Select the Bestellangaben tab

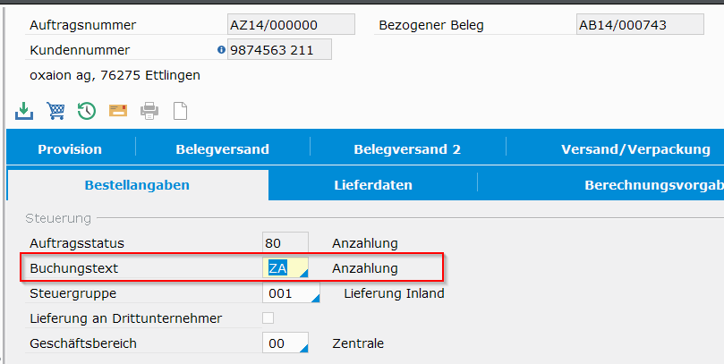tap(137, 185)
